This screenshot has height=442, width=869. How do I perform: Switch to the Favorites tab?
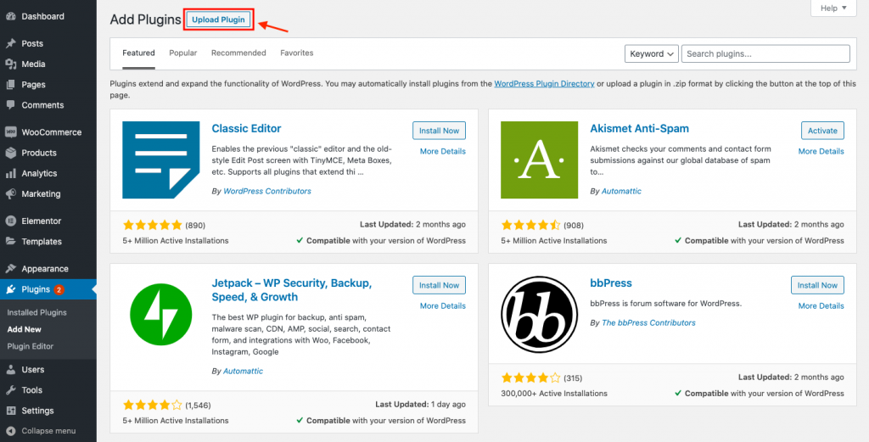click(x=296, y=53)
